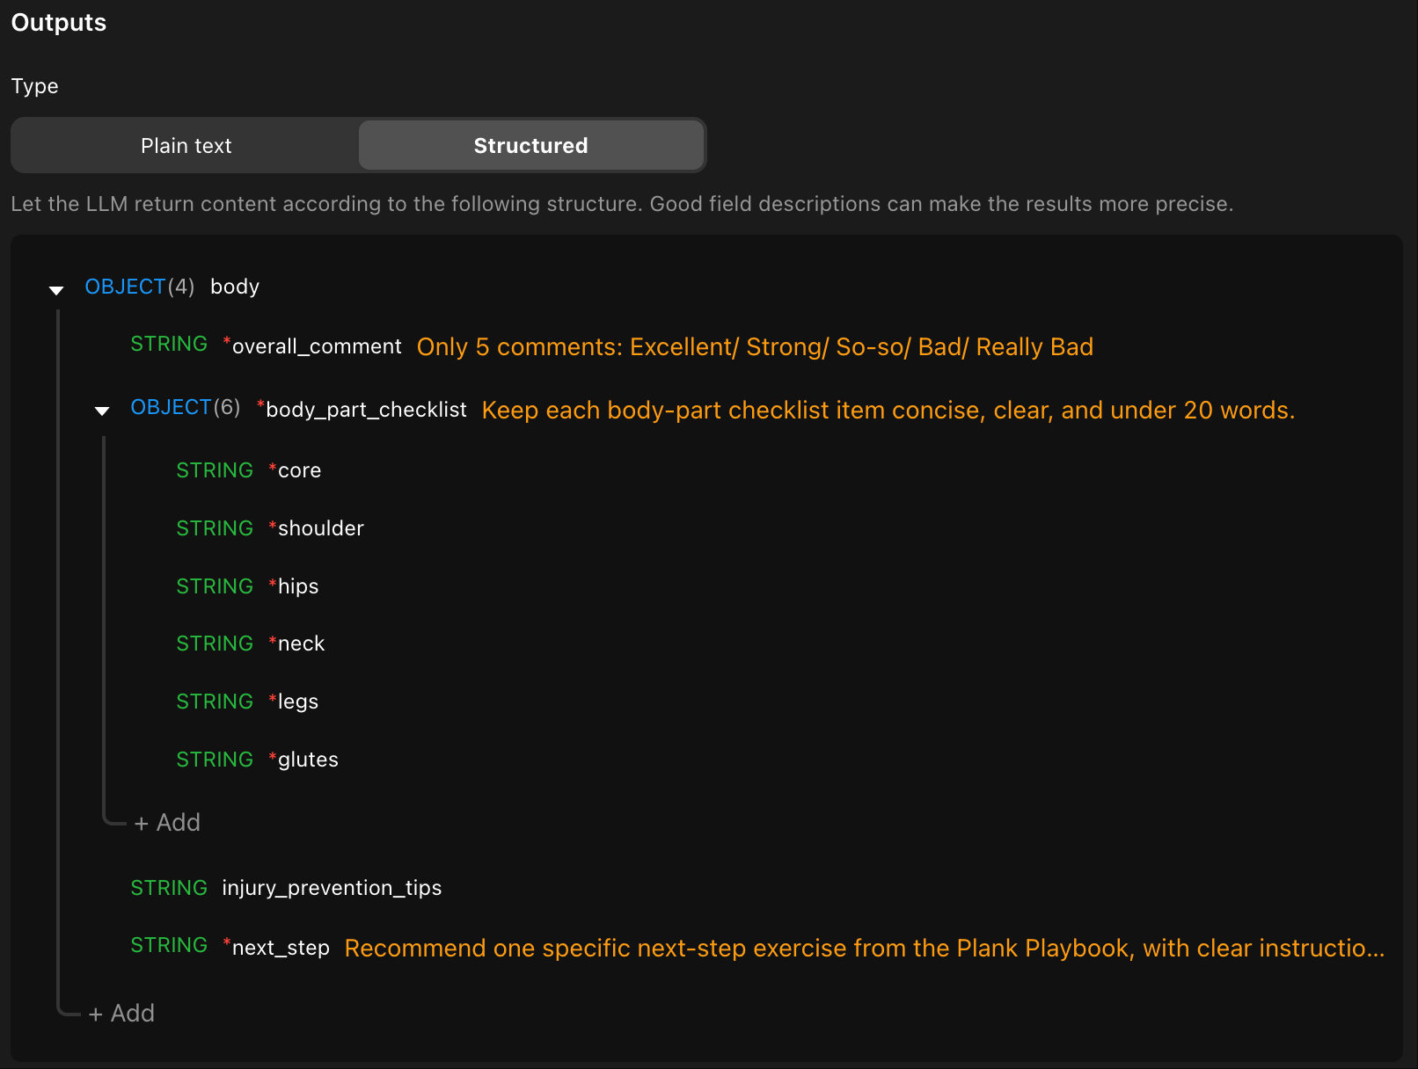
Task: Add a new field to body object
Action: pyautogui.click(x=121, y=1014)
